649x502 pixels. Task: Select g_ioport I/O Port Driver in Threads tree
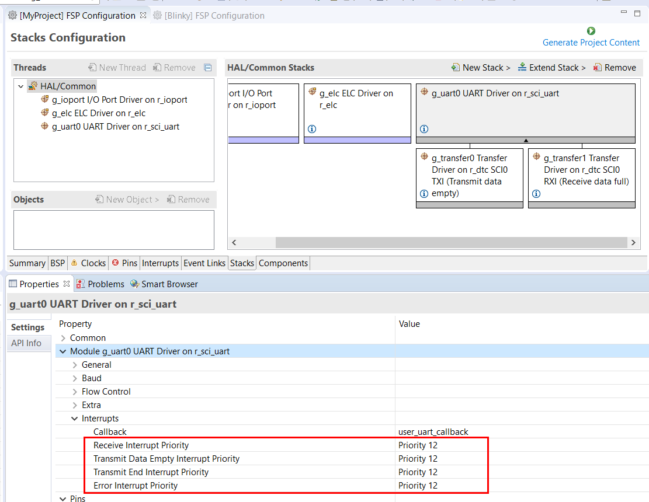coord(119,100)
